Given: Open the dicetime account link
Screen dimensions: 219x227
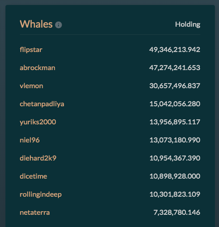Looking at the screenshot, I should coord(34,176).
